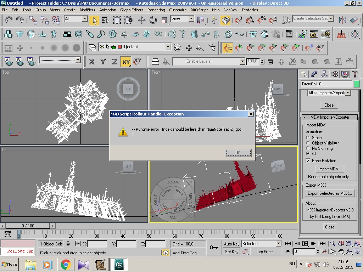The height and width of the screenshot is (272, 363).
Task: Click the Play Animation button
Action: click(x=305, y=244)
